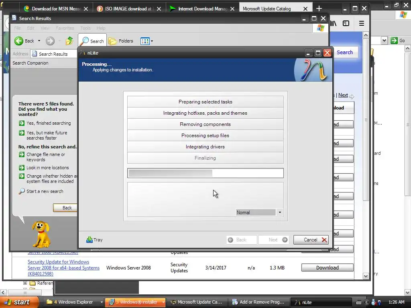This screenshot has height=308, width=411.
Task: Close the Download for MSN Messenger tab
Action: click(86, 9)
